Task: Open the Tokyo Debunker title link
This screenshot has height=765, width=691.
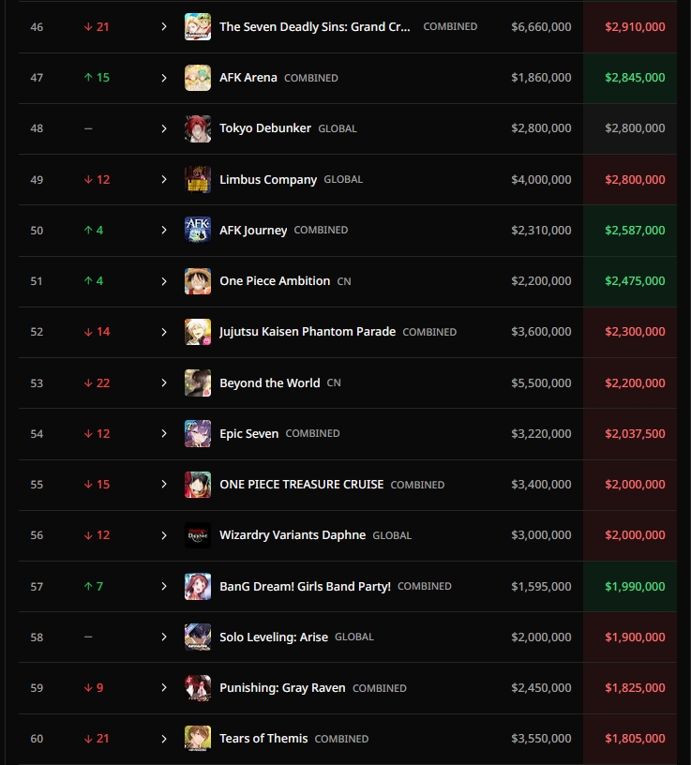Action: coord(265,128)
